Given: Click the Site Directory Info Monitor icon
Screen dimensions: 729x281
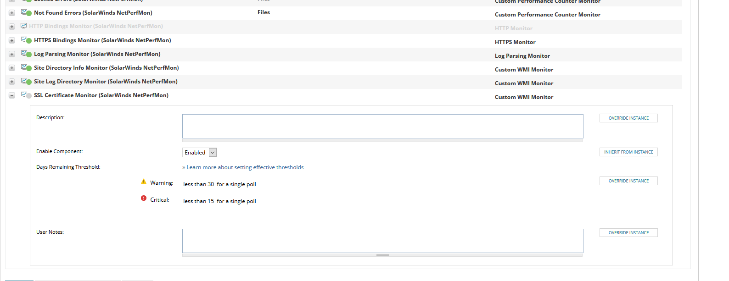Looking at the screenshot, I should 26,67.
